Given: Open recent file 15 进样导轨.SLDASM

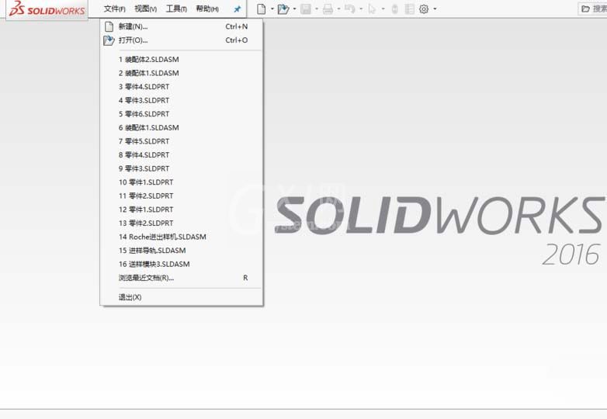Looking at the screenshot, I should point(182,251).
